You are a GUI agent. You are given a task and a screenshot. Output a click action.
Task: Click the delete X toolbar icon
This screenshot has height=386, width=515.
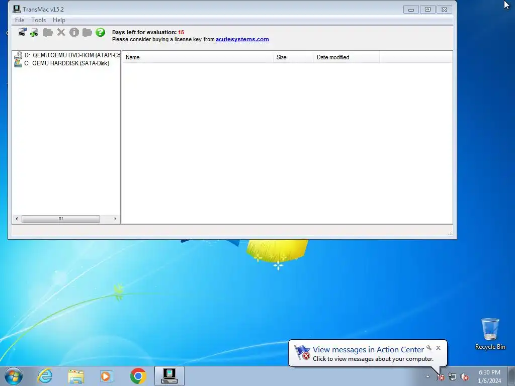[61, 32]
